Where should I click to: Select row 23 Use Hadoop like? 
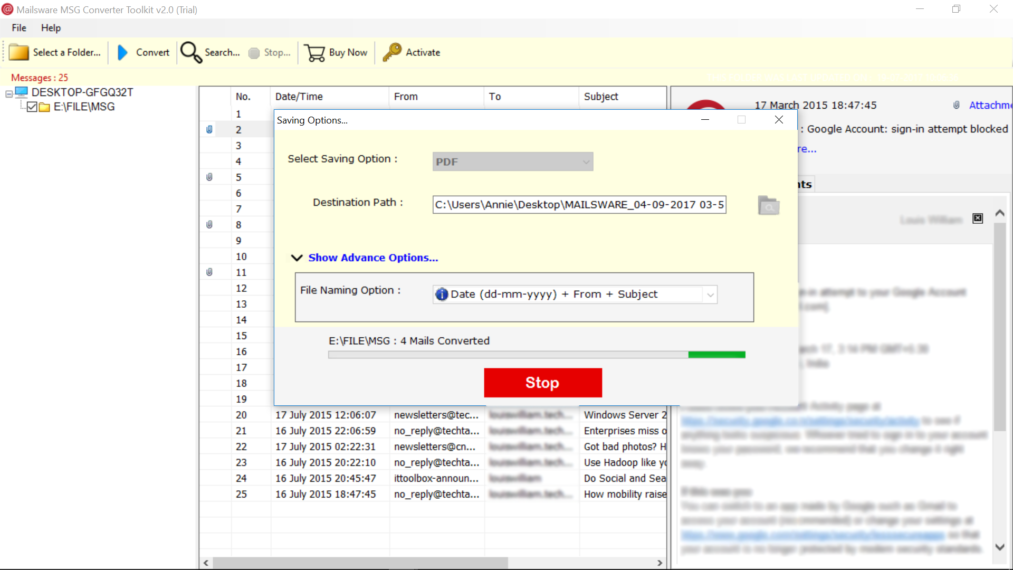click(433, 462)
